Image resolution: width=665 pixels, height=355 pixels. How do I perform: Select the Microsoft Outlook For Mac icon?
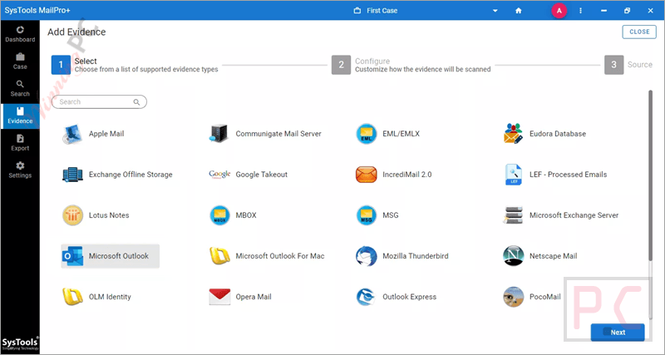pos(219,256)
